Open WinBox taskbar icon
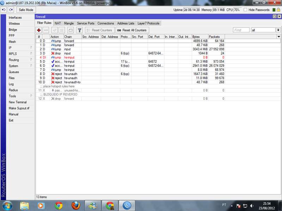 127,206
